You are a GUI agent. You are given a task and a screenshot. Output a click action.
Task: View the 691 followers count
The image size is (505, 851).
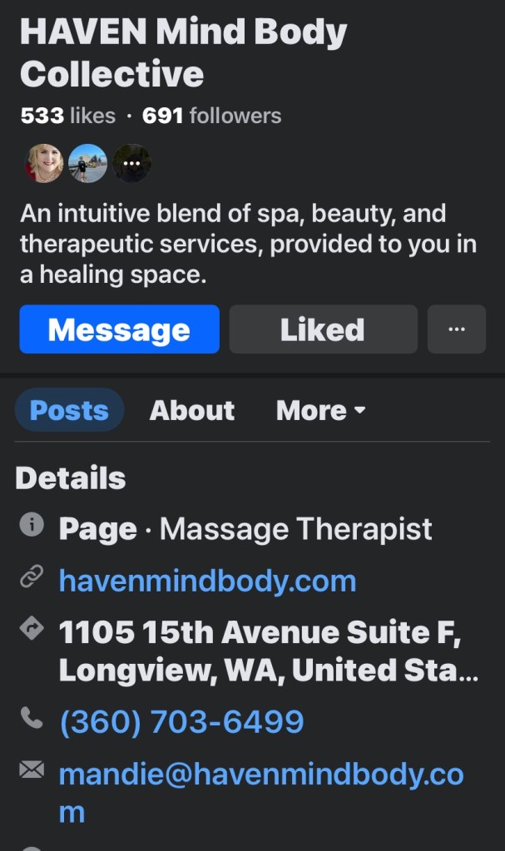[x=212, y=116]
